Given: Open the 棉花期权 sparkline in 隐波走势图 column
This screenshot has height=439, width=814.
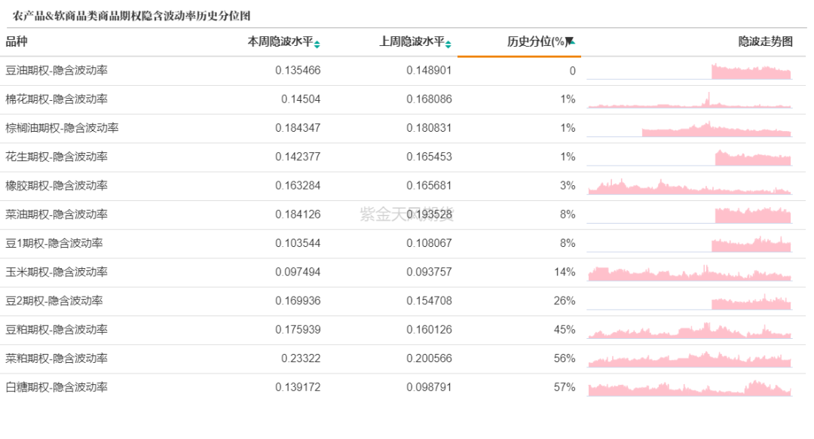Looking at the screenshot, I should click(690, 99).
